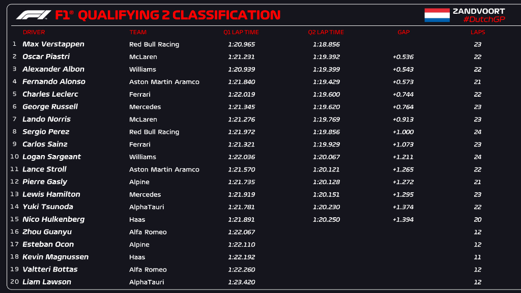Click driver name Max Verstappen
Screen dimensions: 521x293
pyautogui.click(x=53, y=44)
